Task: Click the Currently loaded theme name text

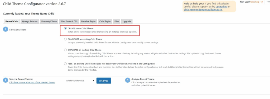Action: (x=28, y=14)
